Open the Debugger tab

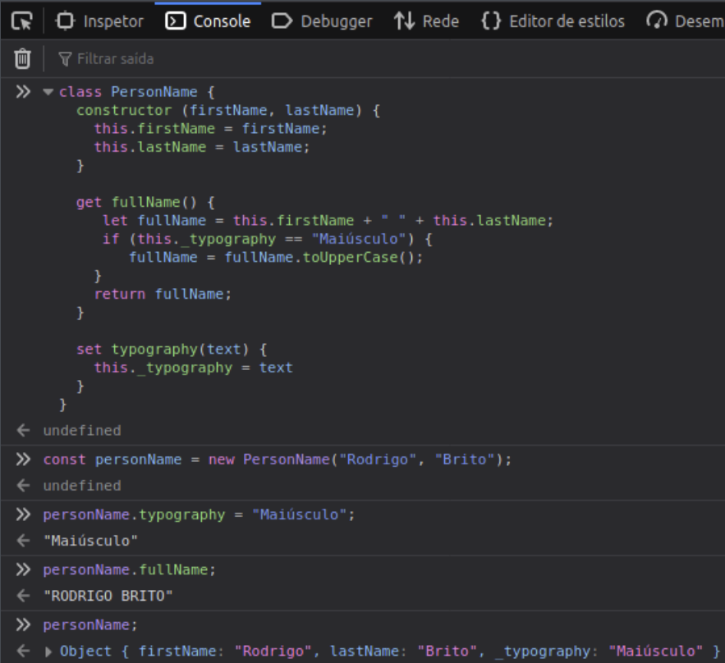(322, 21)
